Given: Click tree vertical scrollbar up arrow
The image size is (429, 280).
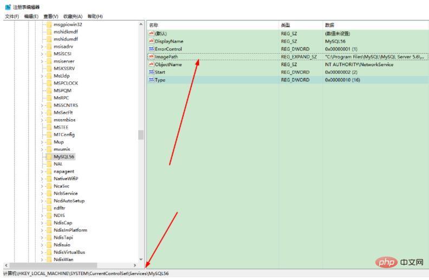Looking at the screenshot, I should [x=141, y=24].
